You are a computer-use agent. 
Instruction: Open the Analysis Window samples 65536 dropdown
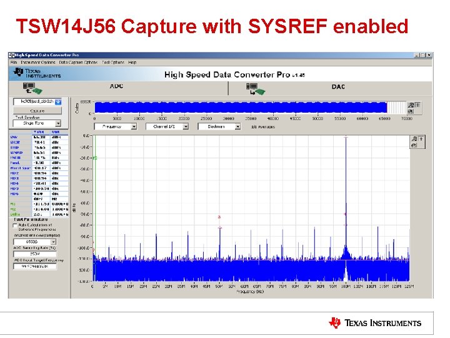53,242
